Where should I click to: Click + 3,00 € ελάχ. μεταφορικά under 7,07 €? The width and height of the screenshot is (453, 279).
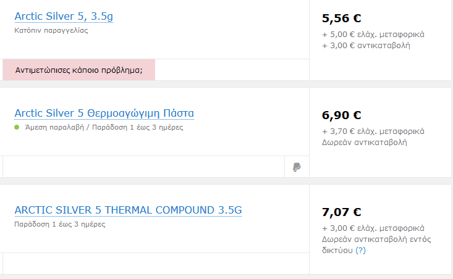click(373, 228)
